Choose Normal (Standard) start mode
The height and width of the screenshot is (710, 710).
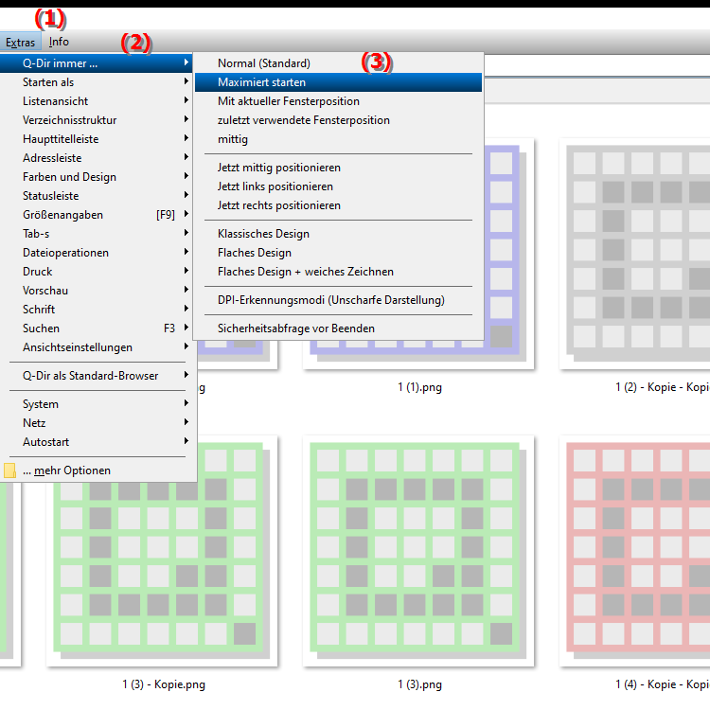pos(338,63)
